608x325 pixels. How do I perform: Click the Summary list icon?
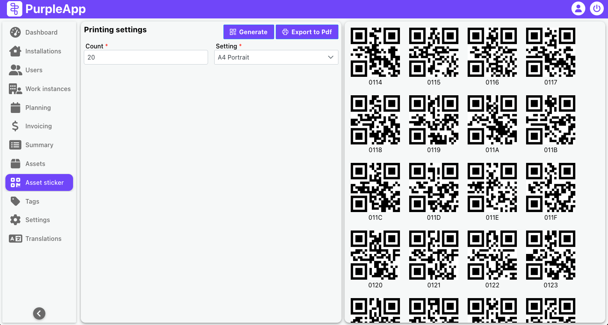click(x=15, y=145)
